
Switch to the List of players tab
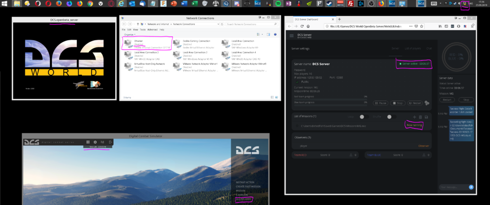pyautogui.click(x=413, y=48)
